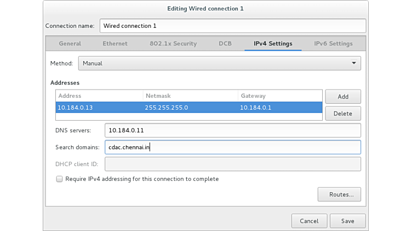The image size is (412, 231).
Task: Delete the selected address row
Action: click(343, 114)
